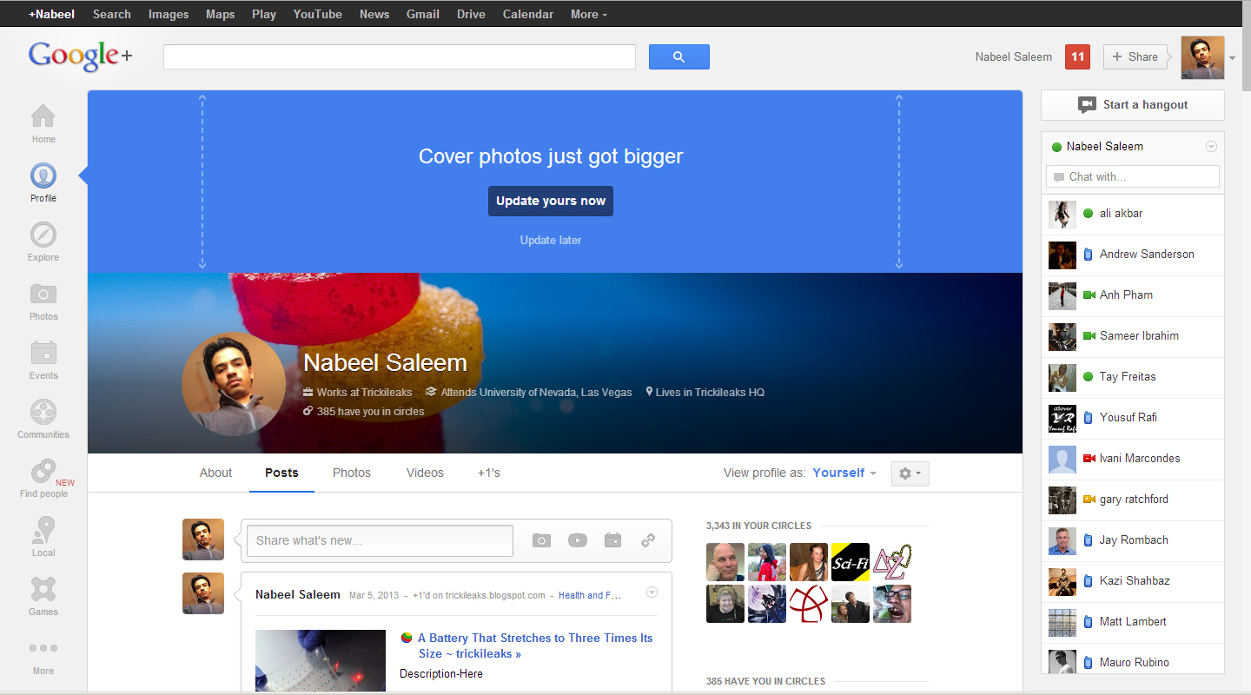Open Drive from the top bar
This screenshot has height=695, width=1251.
coord(471,14)
